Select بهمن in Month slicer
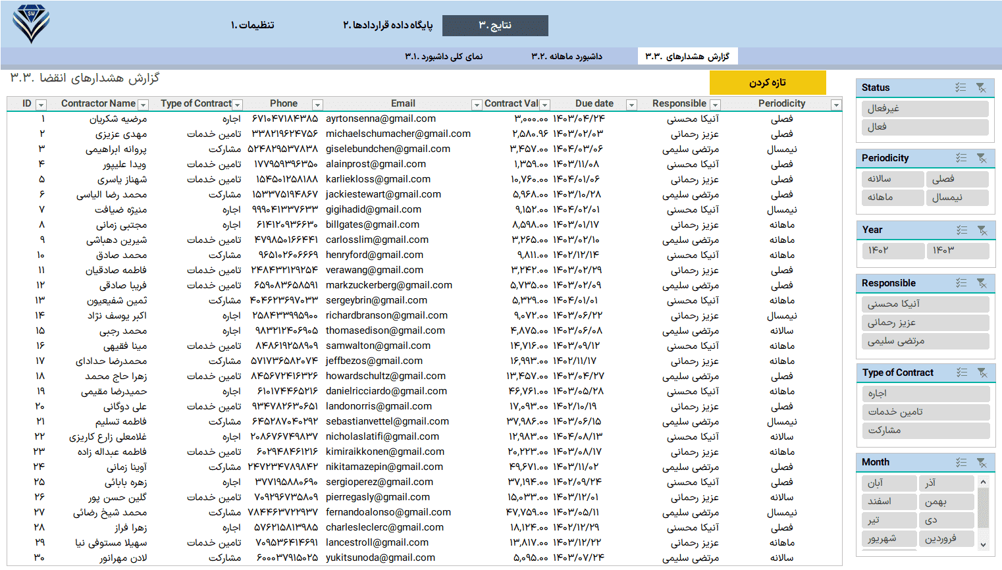The width and height of the screenshot is (1002, 570). (x=946, y=502)
